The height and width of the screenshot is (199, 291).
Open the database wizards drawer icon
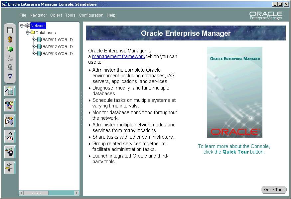click(x=10, y=91)
